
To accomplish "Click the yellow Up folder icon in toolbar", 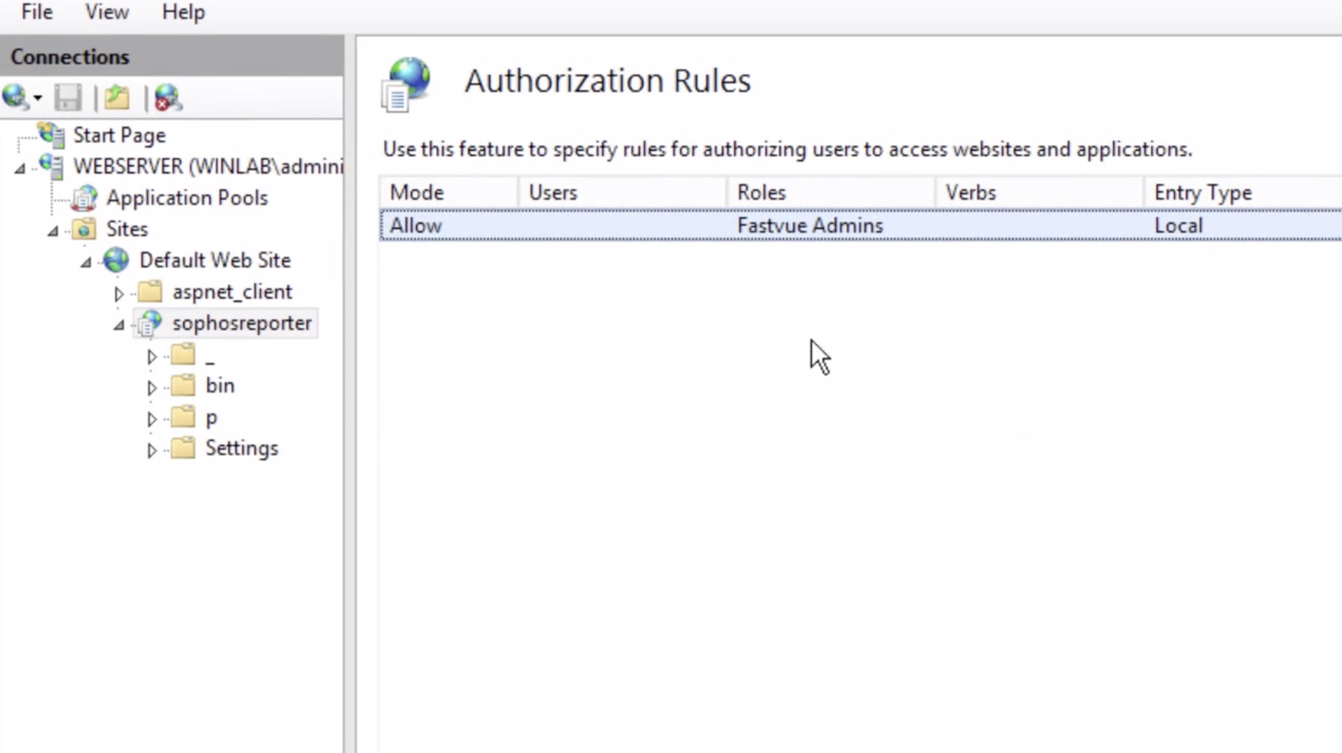I will pyautogui.click(x=117, y=97).
